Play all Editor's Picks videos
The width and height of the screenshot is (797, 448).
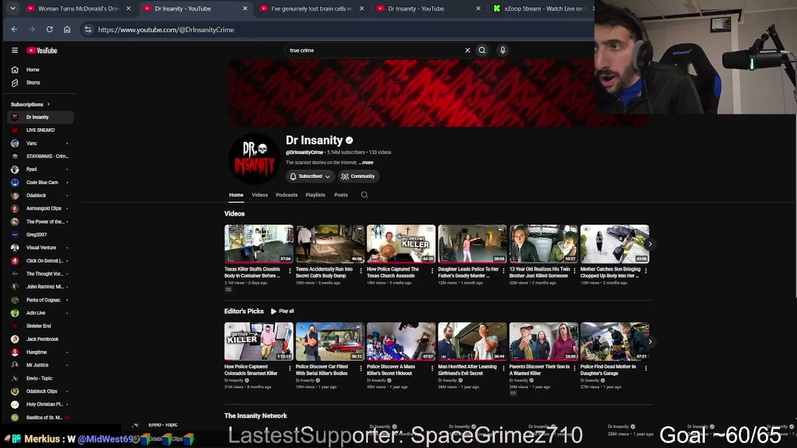pyautogui.click(x=282, y=311)
